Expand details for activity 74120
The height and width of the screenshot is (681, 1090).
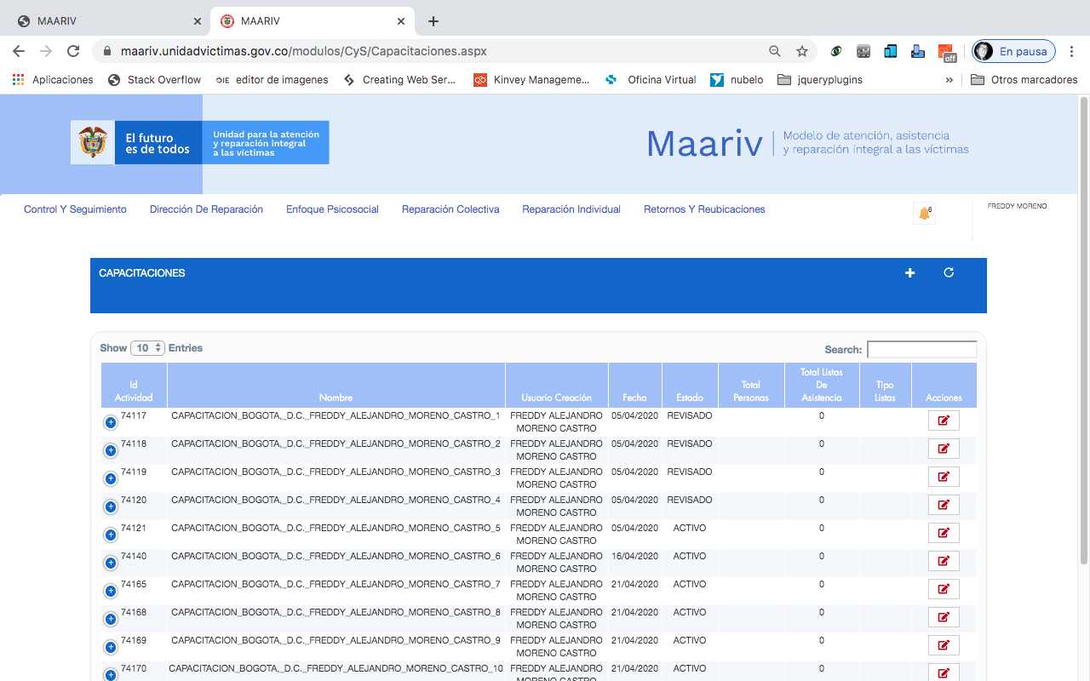point(111,506)
